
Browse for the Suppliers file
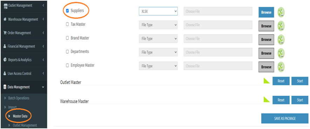[x=266, y=12]
